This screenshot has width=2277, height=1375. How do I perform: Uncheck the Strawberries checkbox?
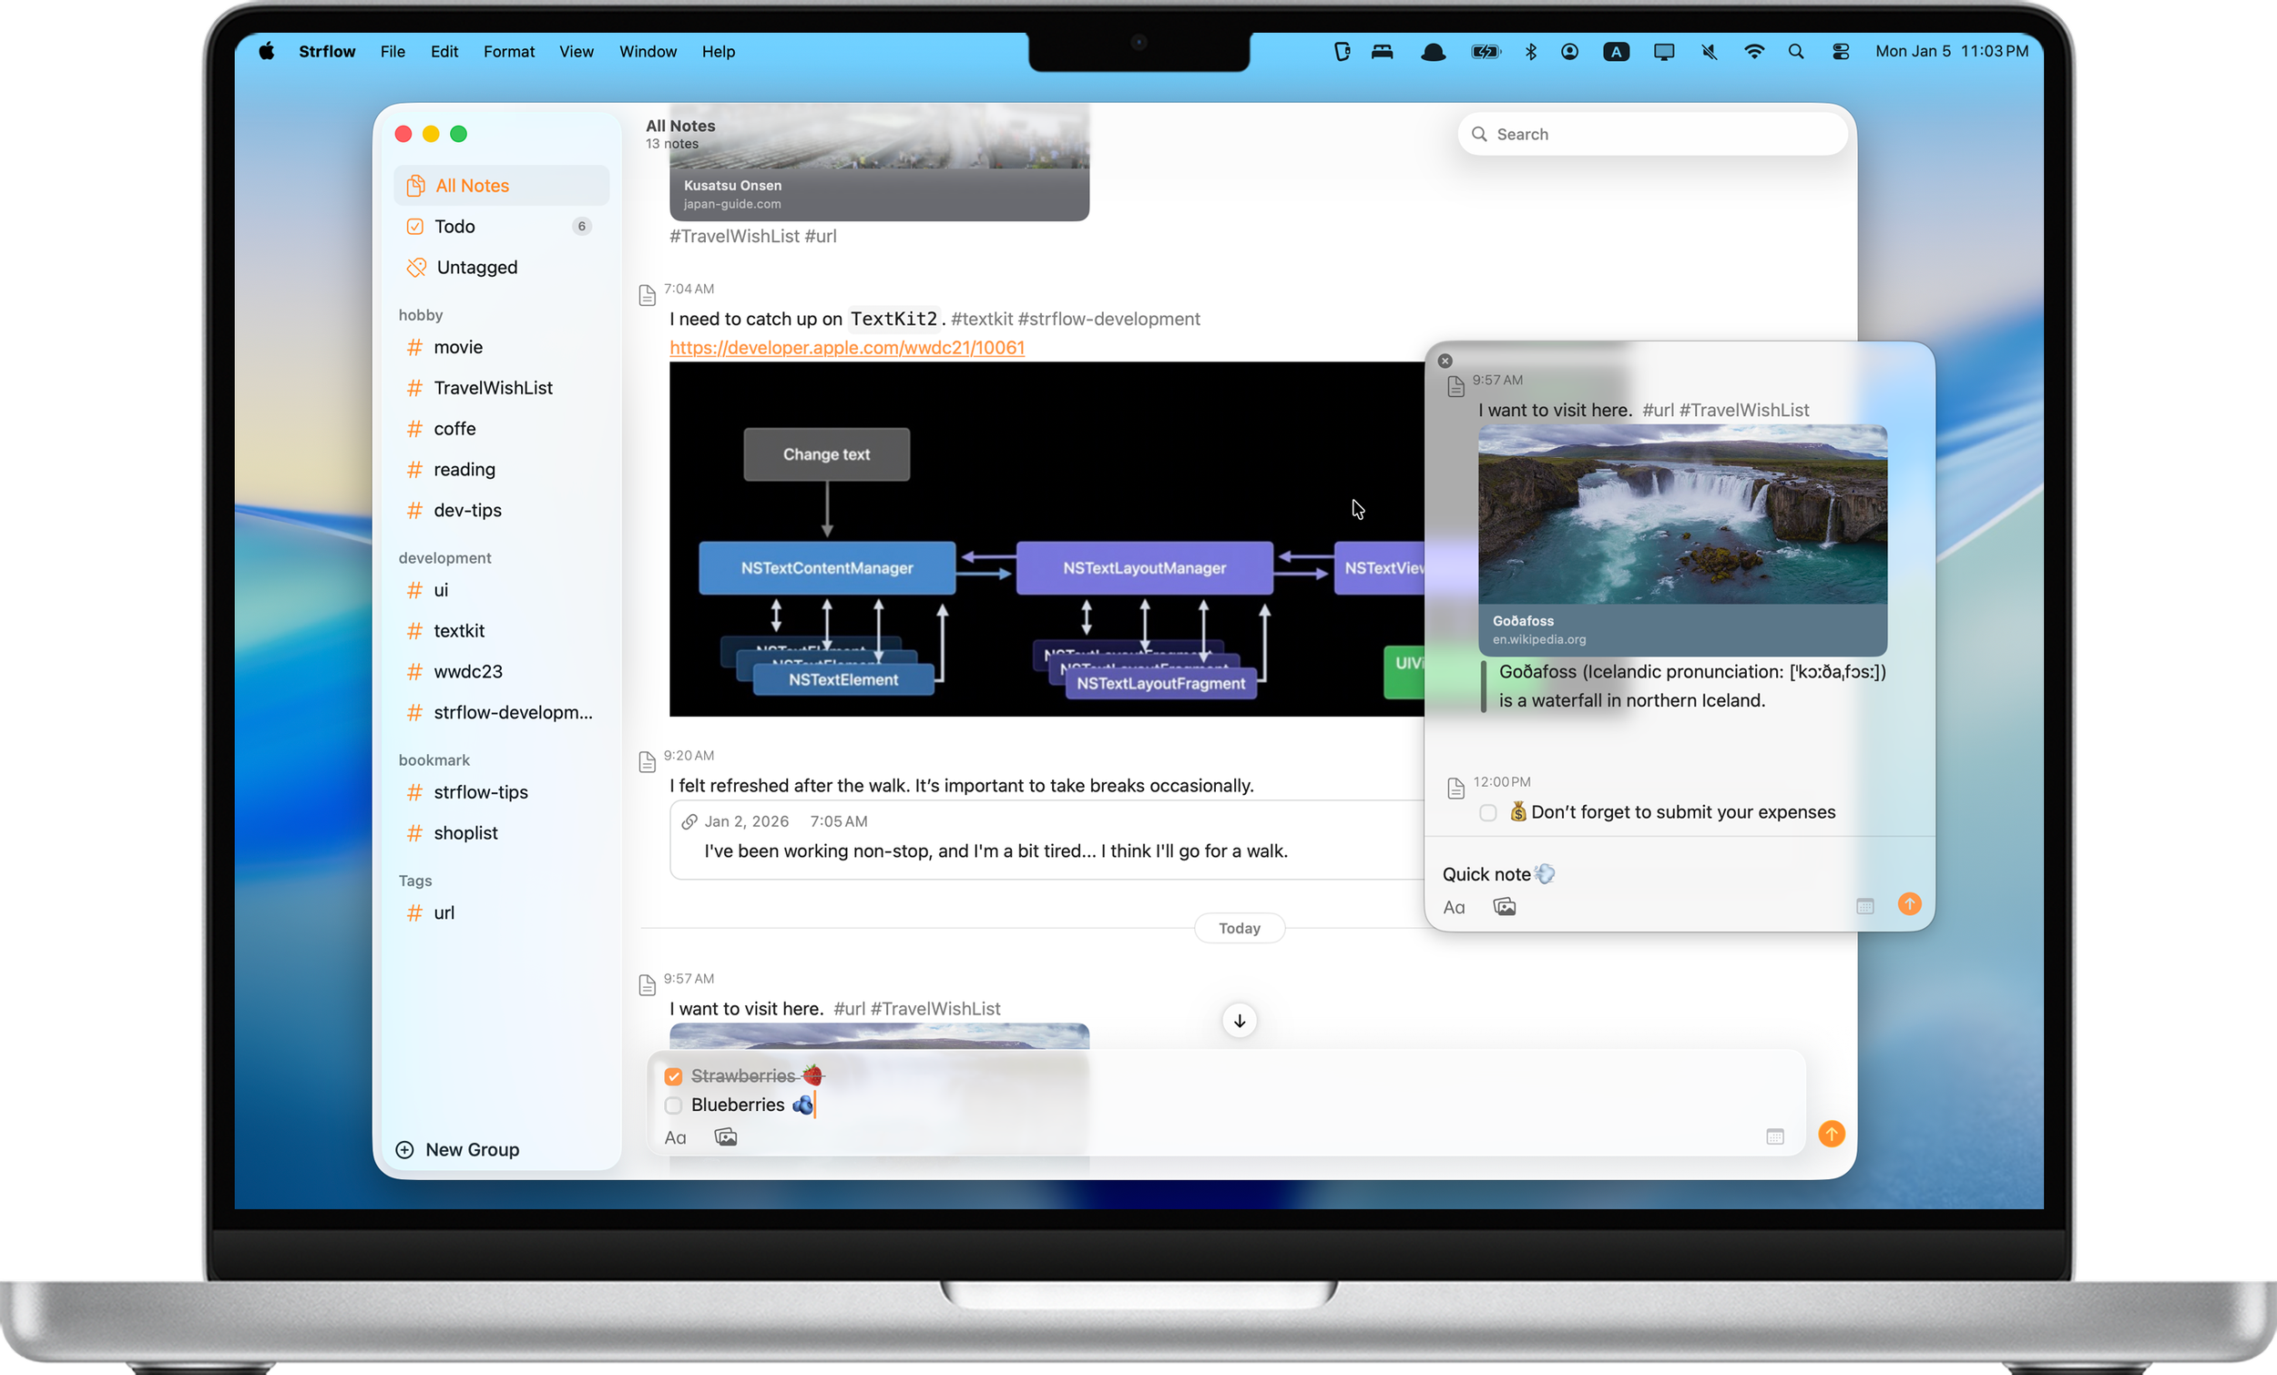(x=673, y=1076)
